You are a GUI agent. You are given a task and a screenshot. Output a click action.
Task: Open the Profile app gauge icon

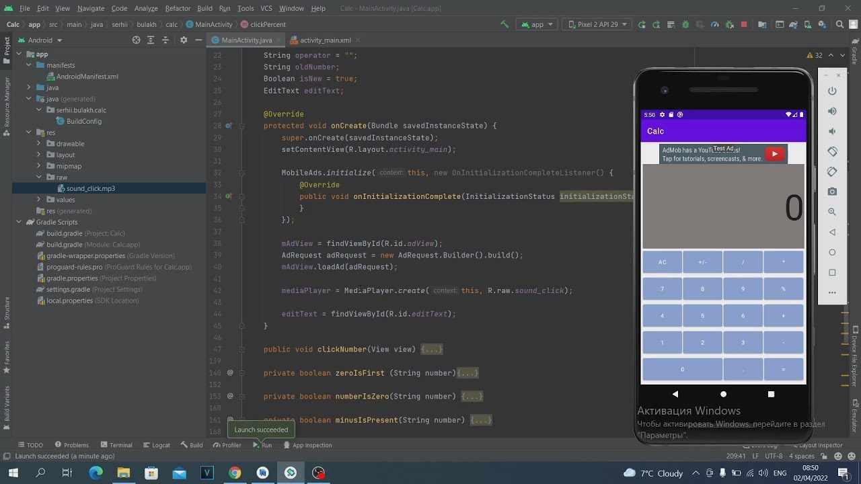point(715,24)
